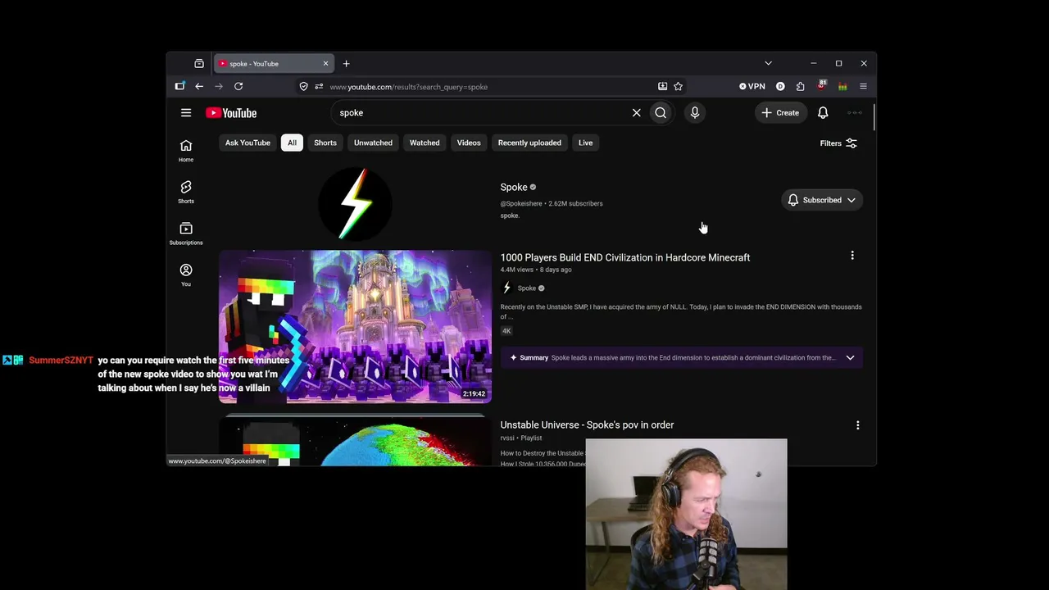Select the Recently uploaded filter chip
The image size is (1049, 590).
click(x=529, y=143)
